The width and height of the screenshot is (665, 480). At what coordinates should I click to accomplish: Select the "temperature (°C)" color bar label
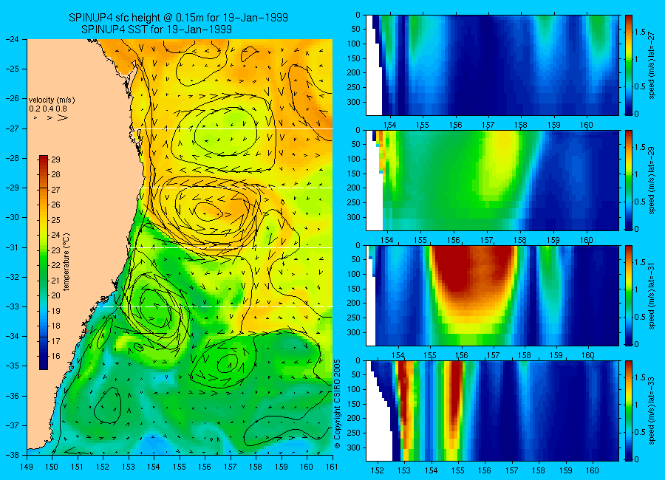66,261
